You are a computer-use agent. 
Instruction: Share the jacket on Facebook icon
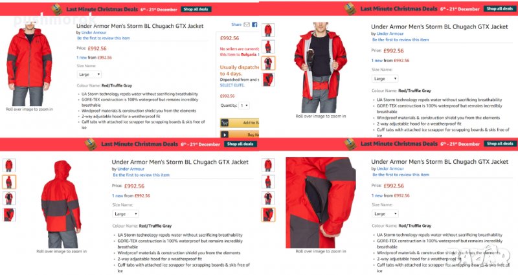click(254, 25)
